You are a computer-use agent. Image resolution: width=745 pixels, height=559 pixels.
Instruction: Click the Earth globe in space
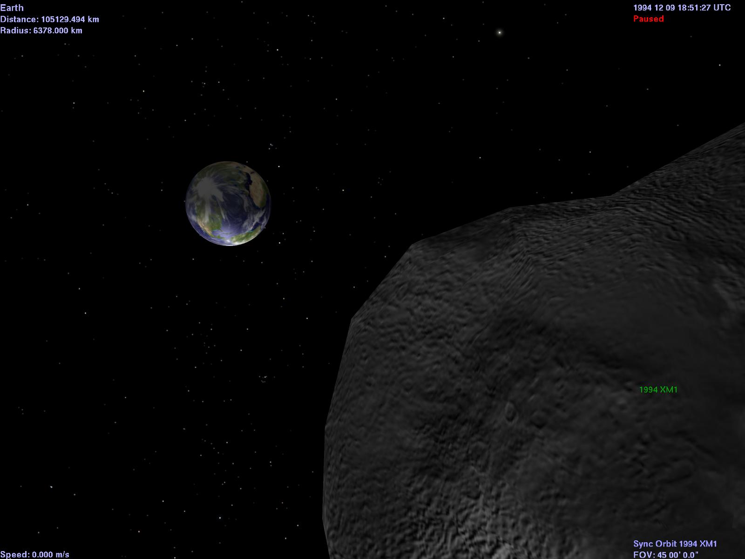click(228, 204)
